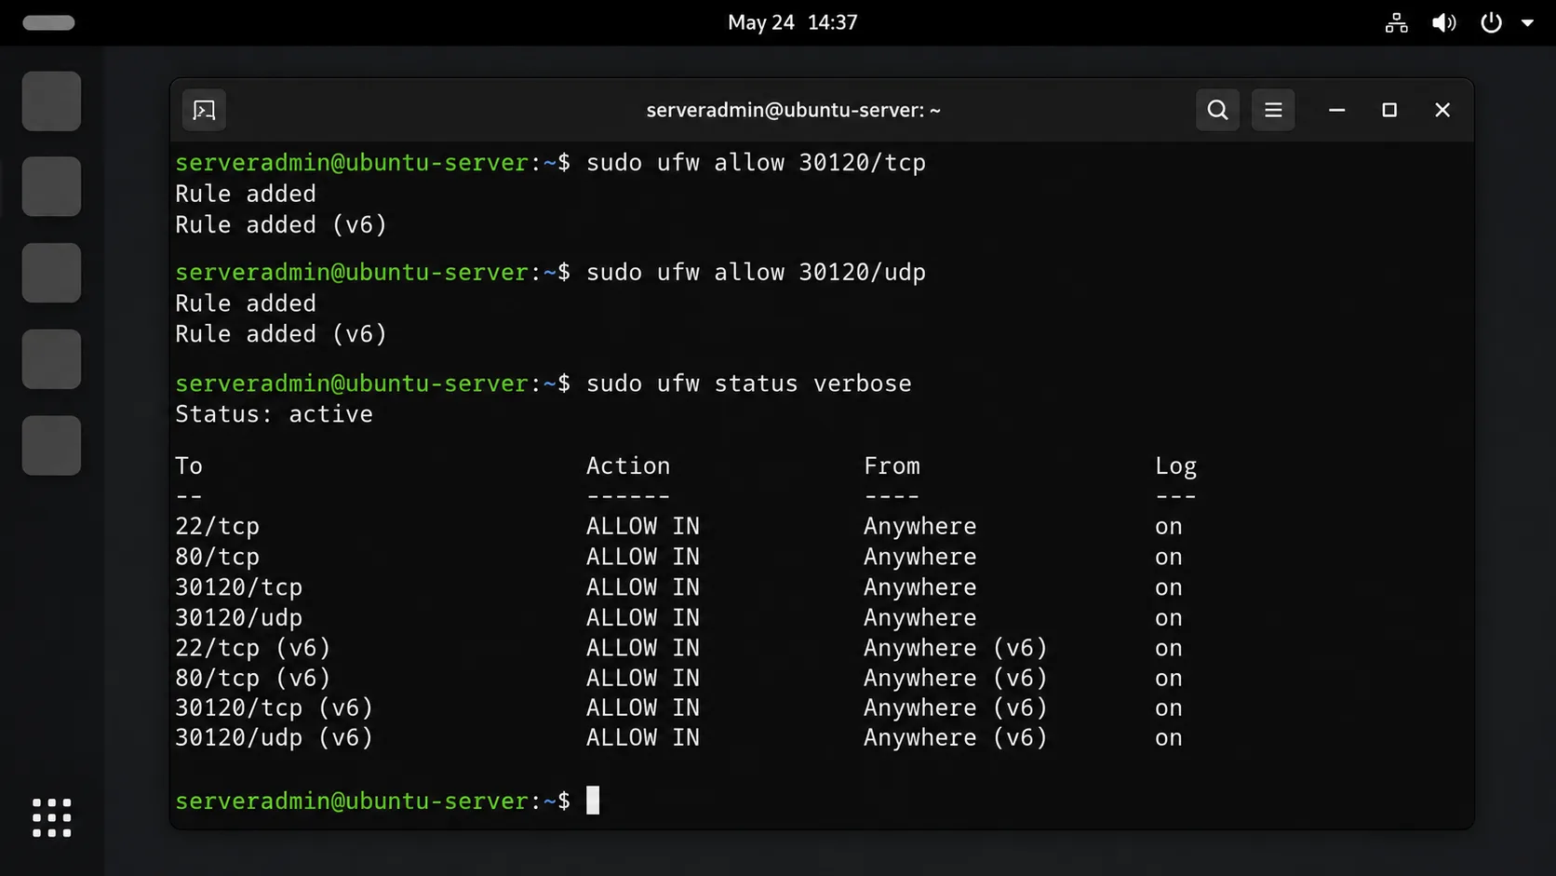This screenshot has height=876, width=1556.
Task: Expand the system menu arrow
Action: point(1527,23)
